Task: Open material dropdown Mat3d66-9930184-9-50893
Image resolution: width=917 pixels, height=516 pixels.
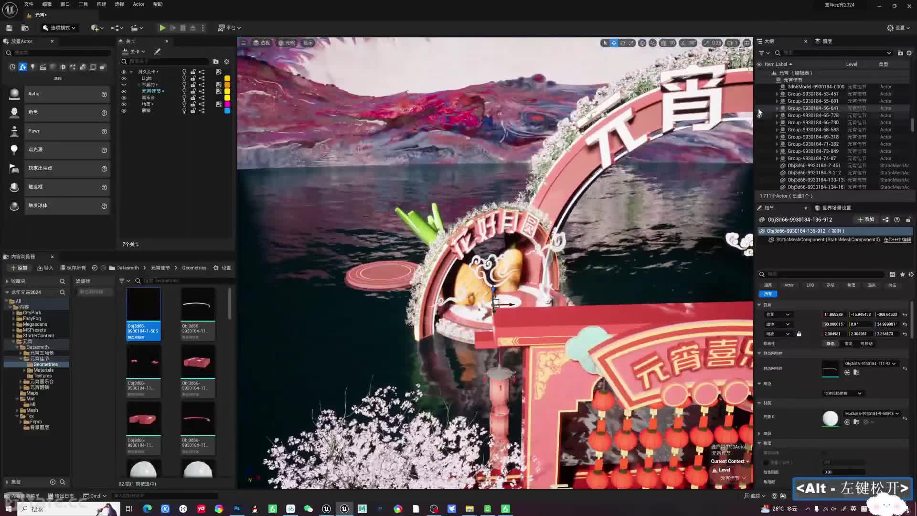Action: 872,414
